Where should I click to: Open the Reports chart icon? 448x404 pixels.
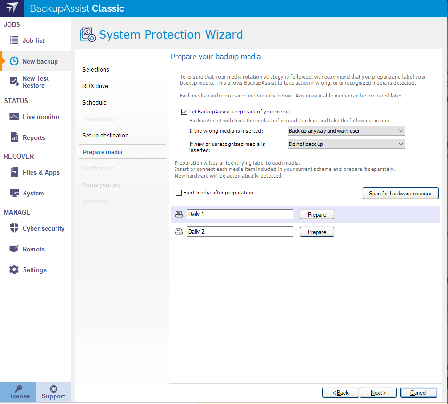14,137
